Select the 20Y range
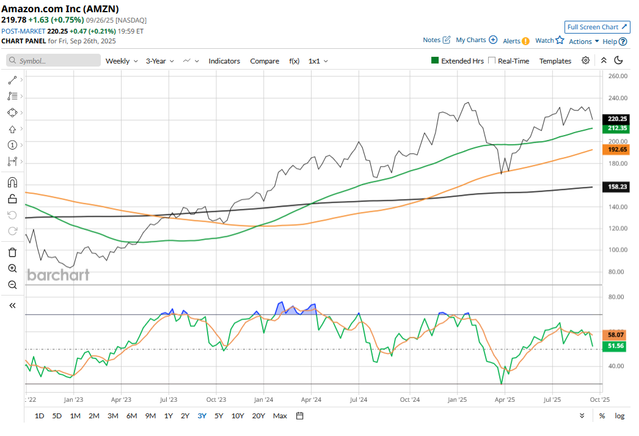This screenshot has width=639, height=436. click(x=258, y=416)
